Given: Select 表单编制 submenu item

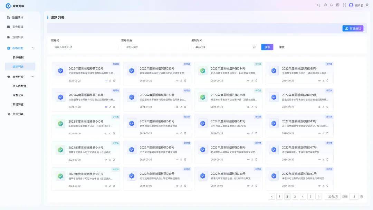Looking at the screenshot, I should coord(18,57).
